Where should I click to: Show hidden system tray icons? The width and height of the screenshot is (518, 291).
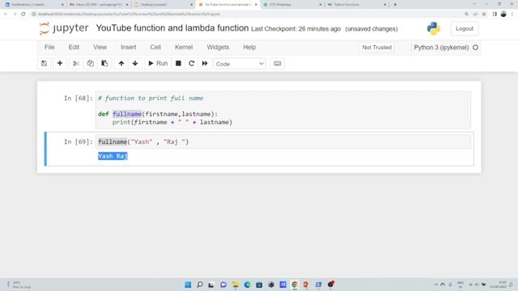click(436, 285)
